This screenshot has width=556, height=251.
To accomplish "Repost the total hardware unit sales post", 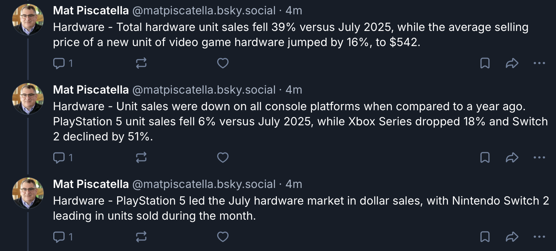I will pos(141,63).
